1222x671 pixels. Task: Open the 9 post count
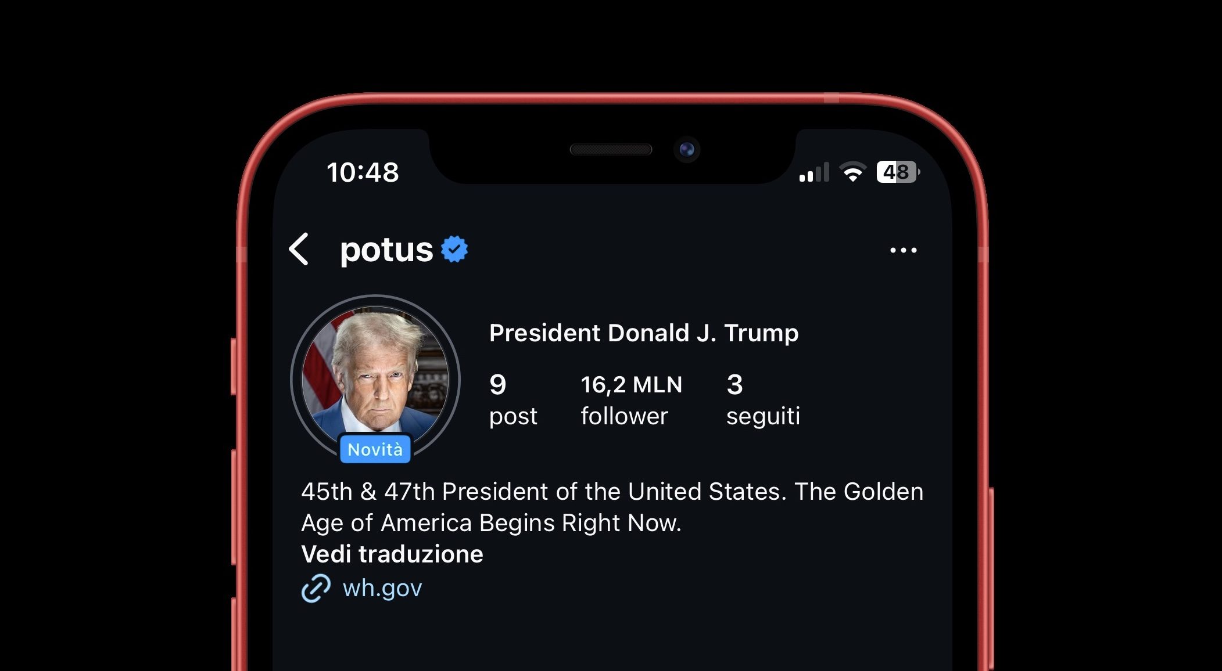pos(513,399)
